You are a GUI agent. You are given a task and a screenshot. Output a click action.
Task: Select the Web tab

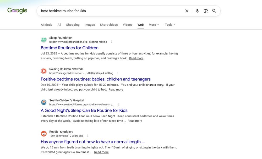pos(140,25)
